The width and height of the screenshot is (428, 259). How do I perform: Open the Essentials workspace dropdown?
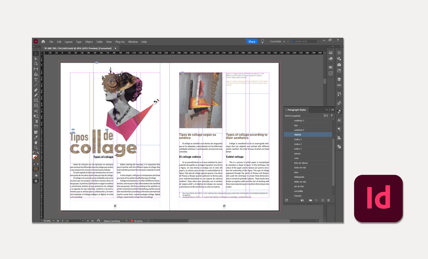pos(277,41)
